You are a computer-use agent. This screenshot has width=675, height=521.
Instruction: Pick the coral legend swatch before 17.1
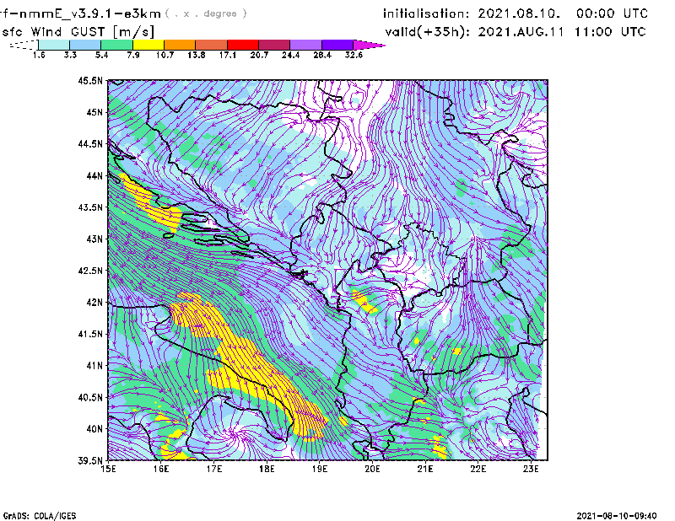point(212,45)
